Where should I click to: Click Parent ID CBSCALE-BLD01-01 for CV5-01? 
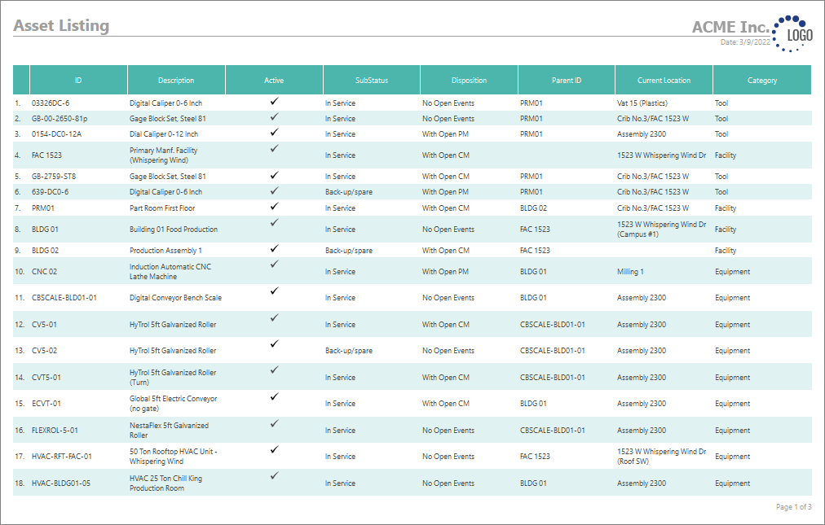click(x=553, y=324)
